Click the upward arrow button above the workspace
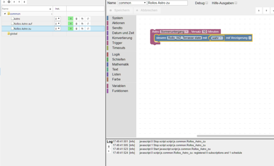The width and height of the screenshot is (274, 166). pyautogui.click(x=259, y=11)
